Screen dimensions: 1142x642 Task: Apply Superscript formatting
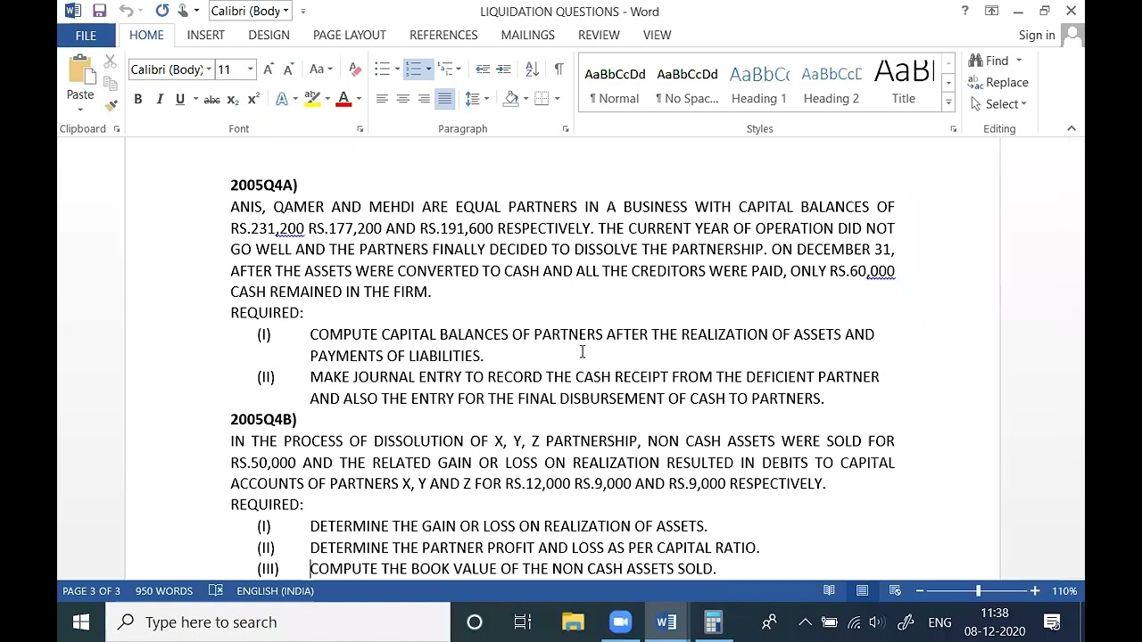click(x=253, y=99)
